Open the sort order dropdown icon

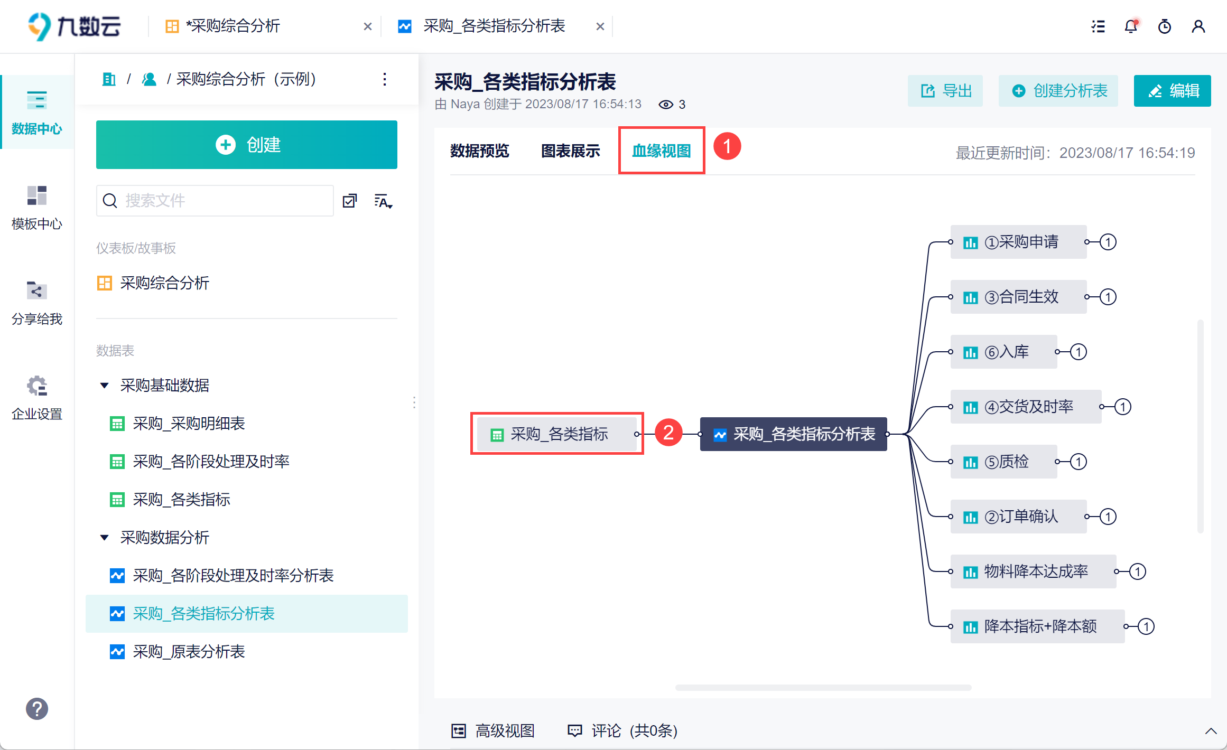(383, 201)
